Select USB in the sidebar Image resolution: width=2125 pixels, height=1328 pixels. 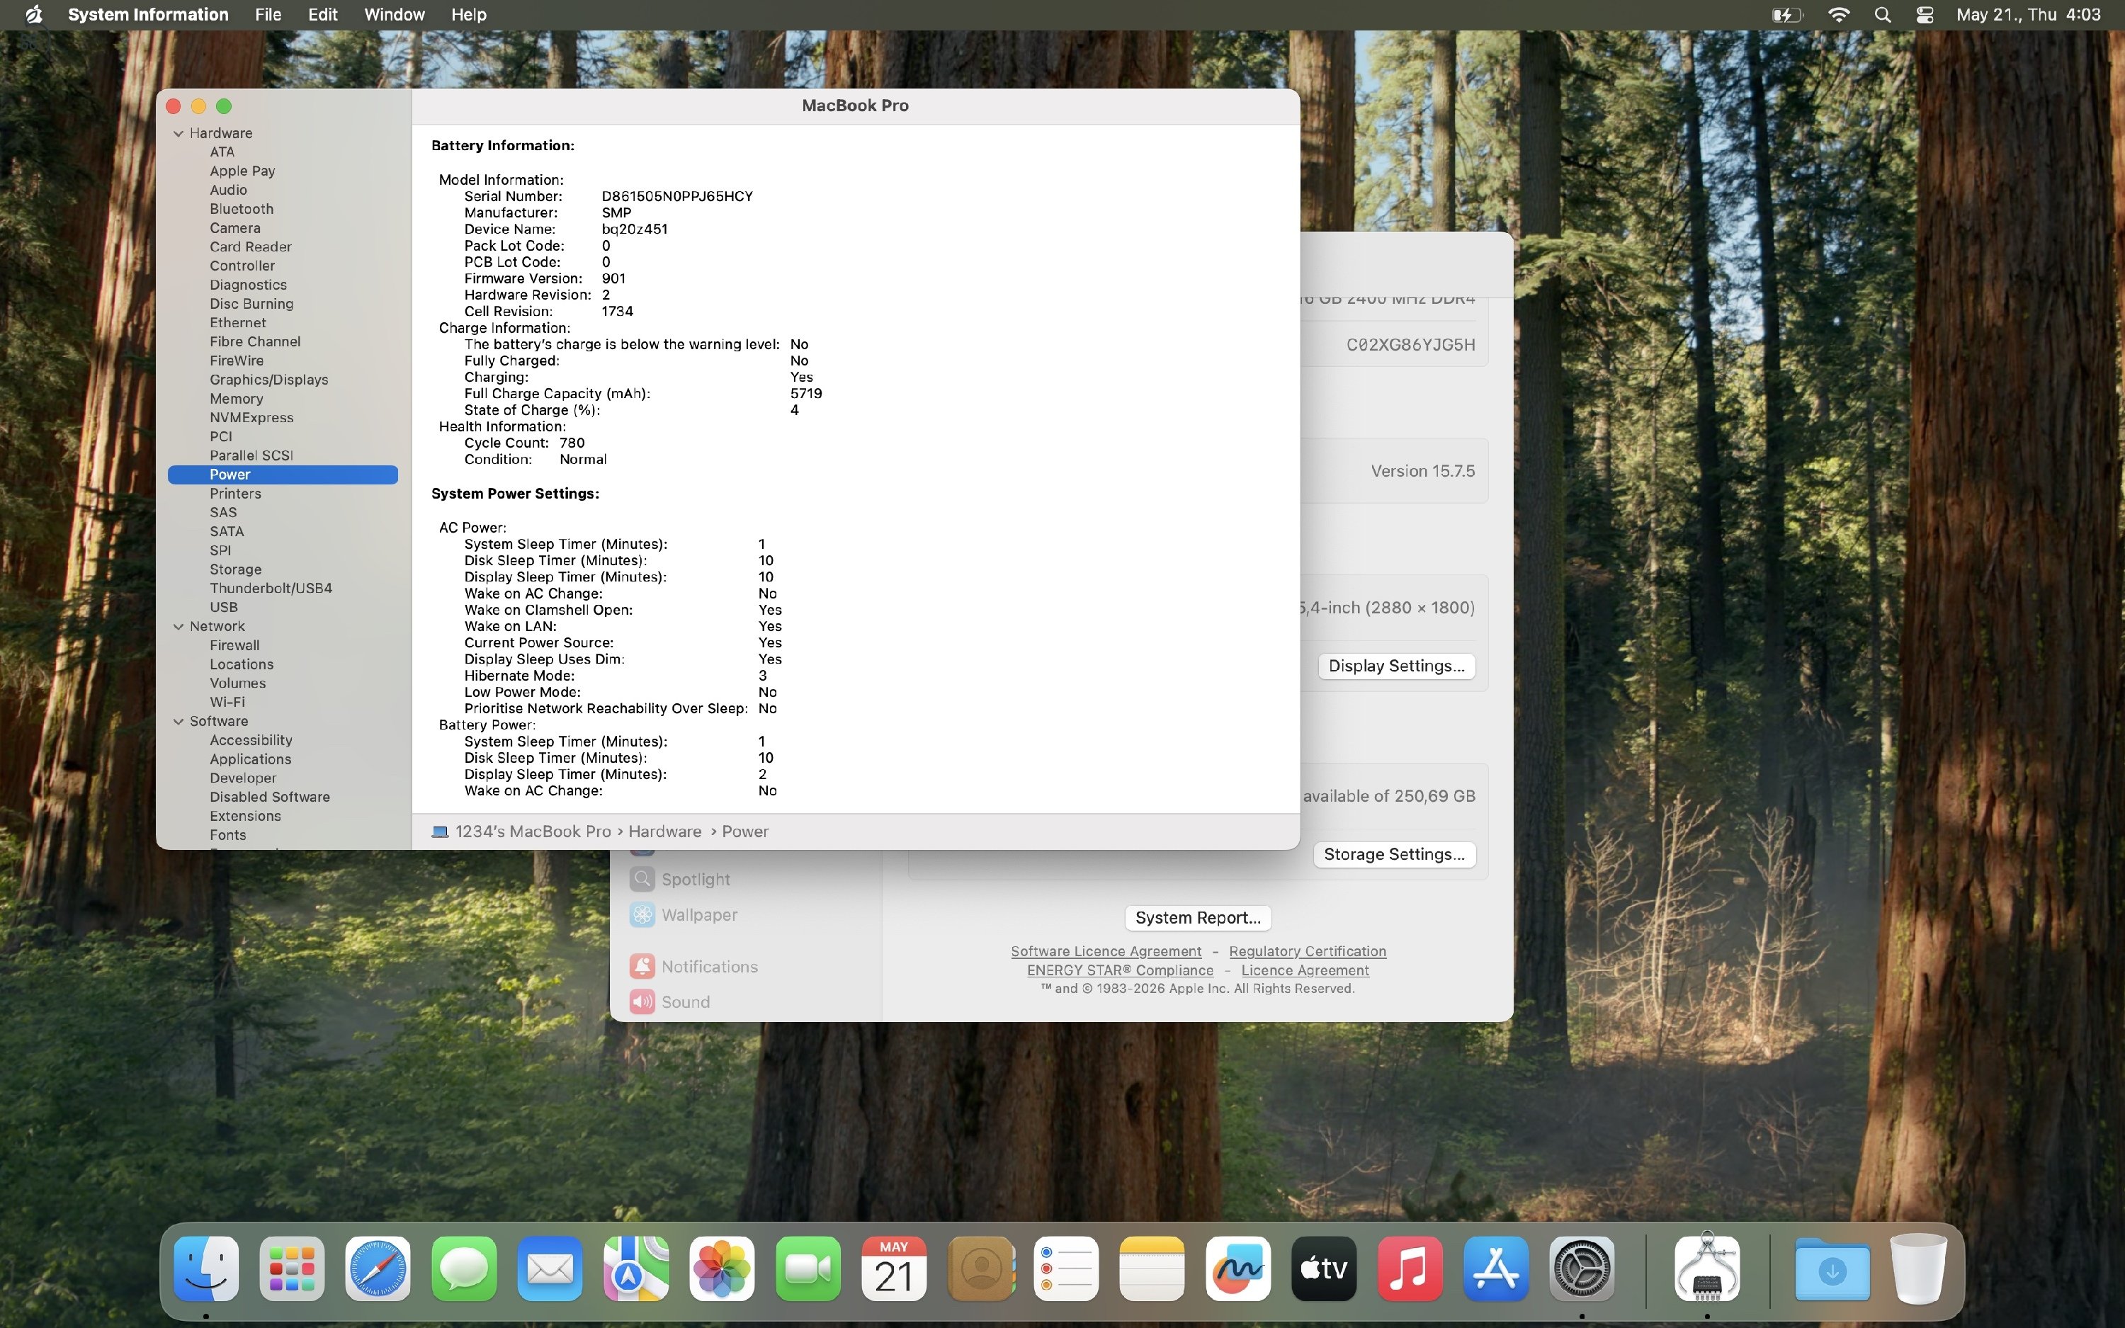point(223,607)
